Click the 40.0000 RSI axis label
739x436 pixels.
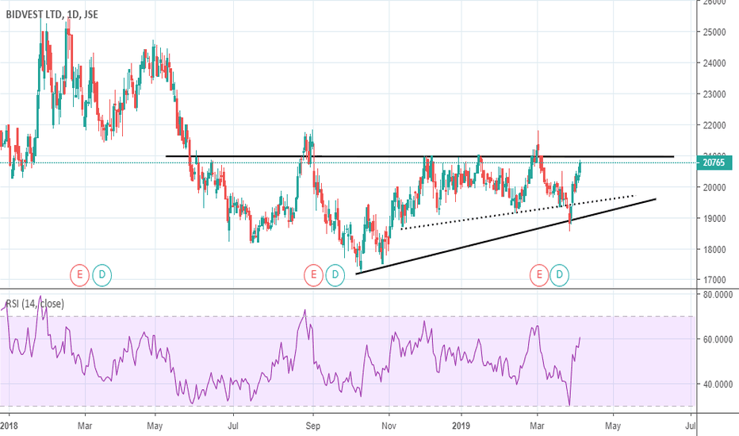pyautogui.click(x=718, y=384)
